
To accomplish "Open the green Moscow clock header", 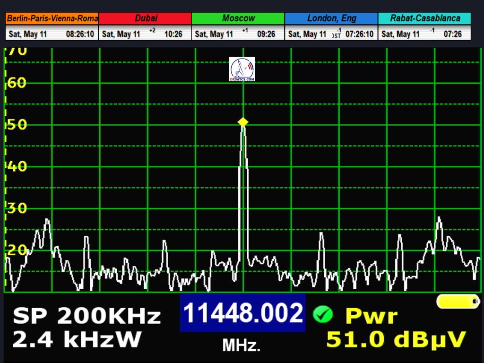I will [x=238, y=18].
